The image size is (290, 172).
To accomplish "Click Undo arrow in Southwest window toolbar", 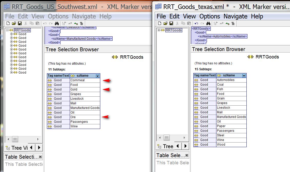I will [45, 24].
